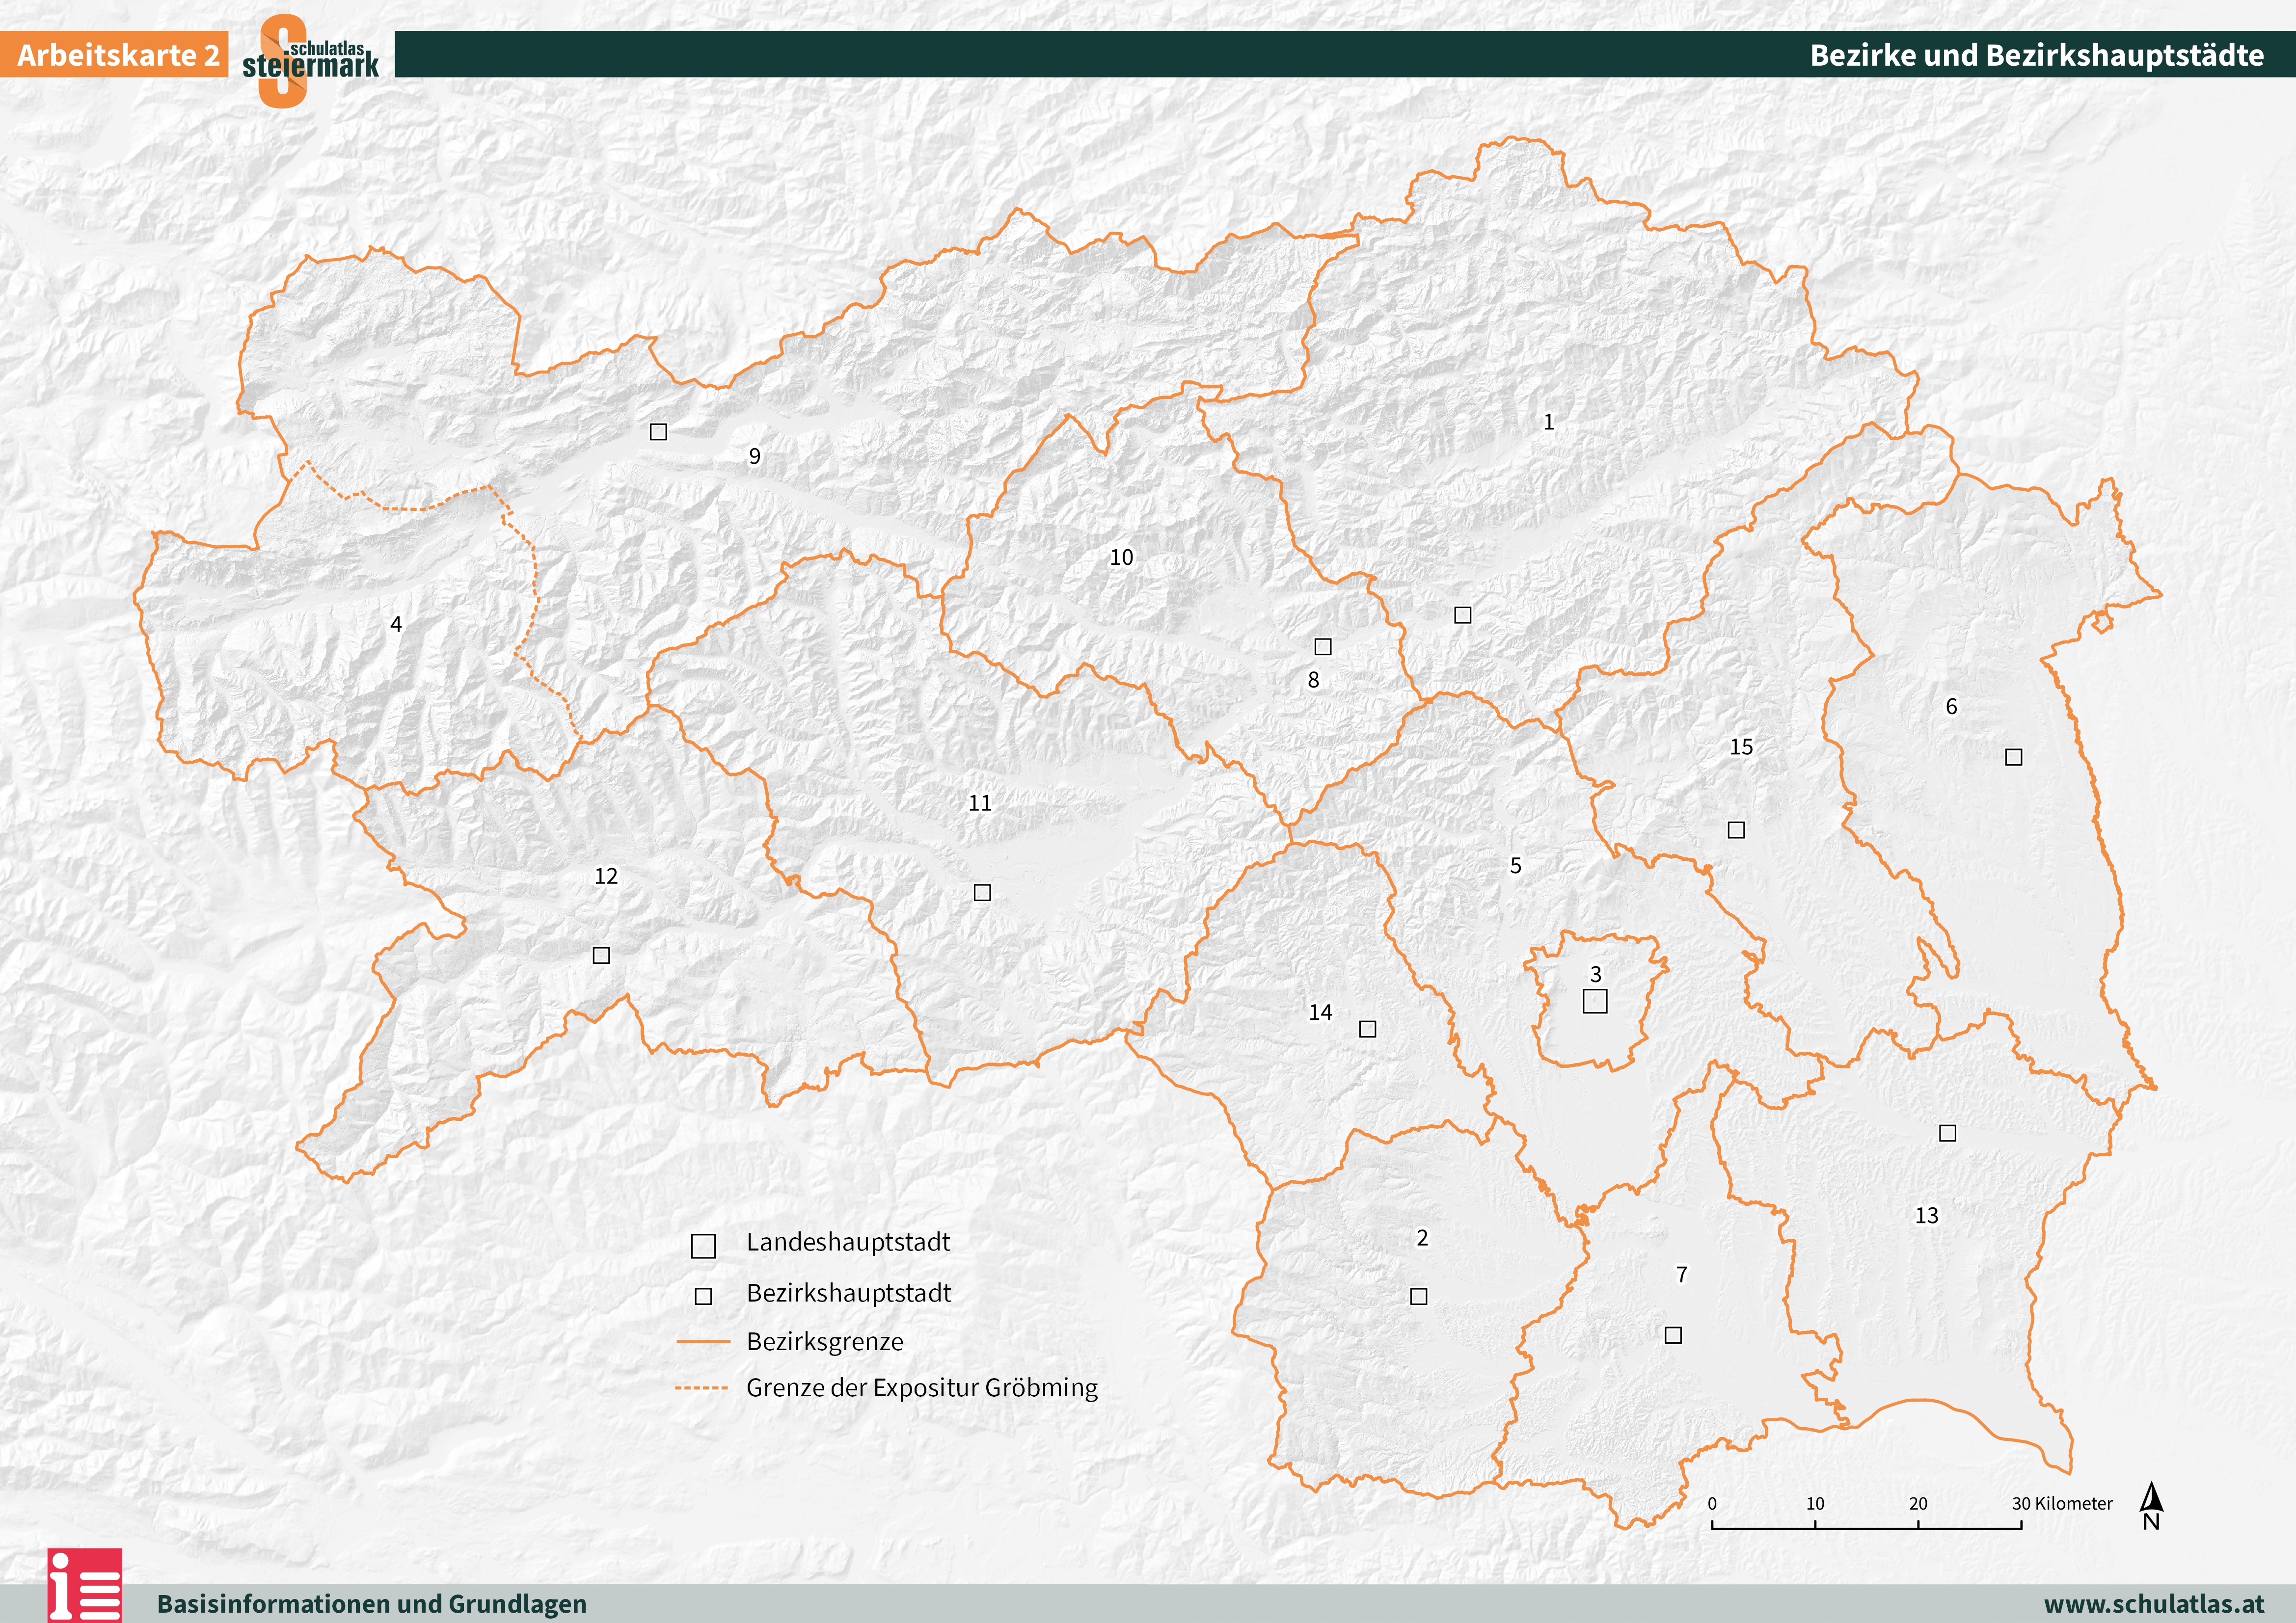The height and width of the screenshot is (1623, 2296).
Task: Click the capital square marker in district 13
Action: pos(1948,1133)
